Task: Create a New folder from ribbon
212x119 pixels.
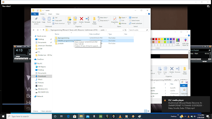Action: point(94,20)
